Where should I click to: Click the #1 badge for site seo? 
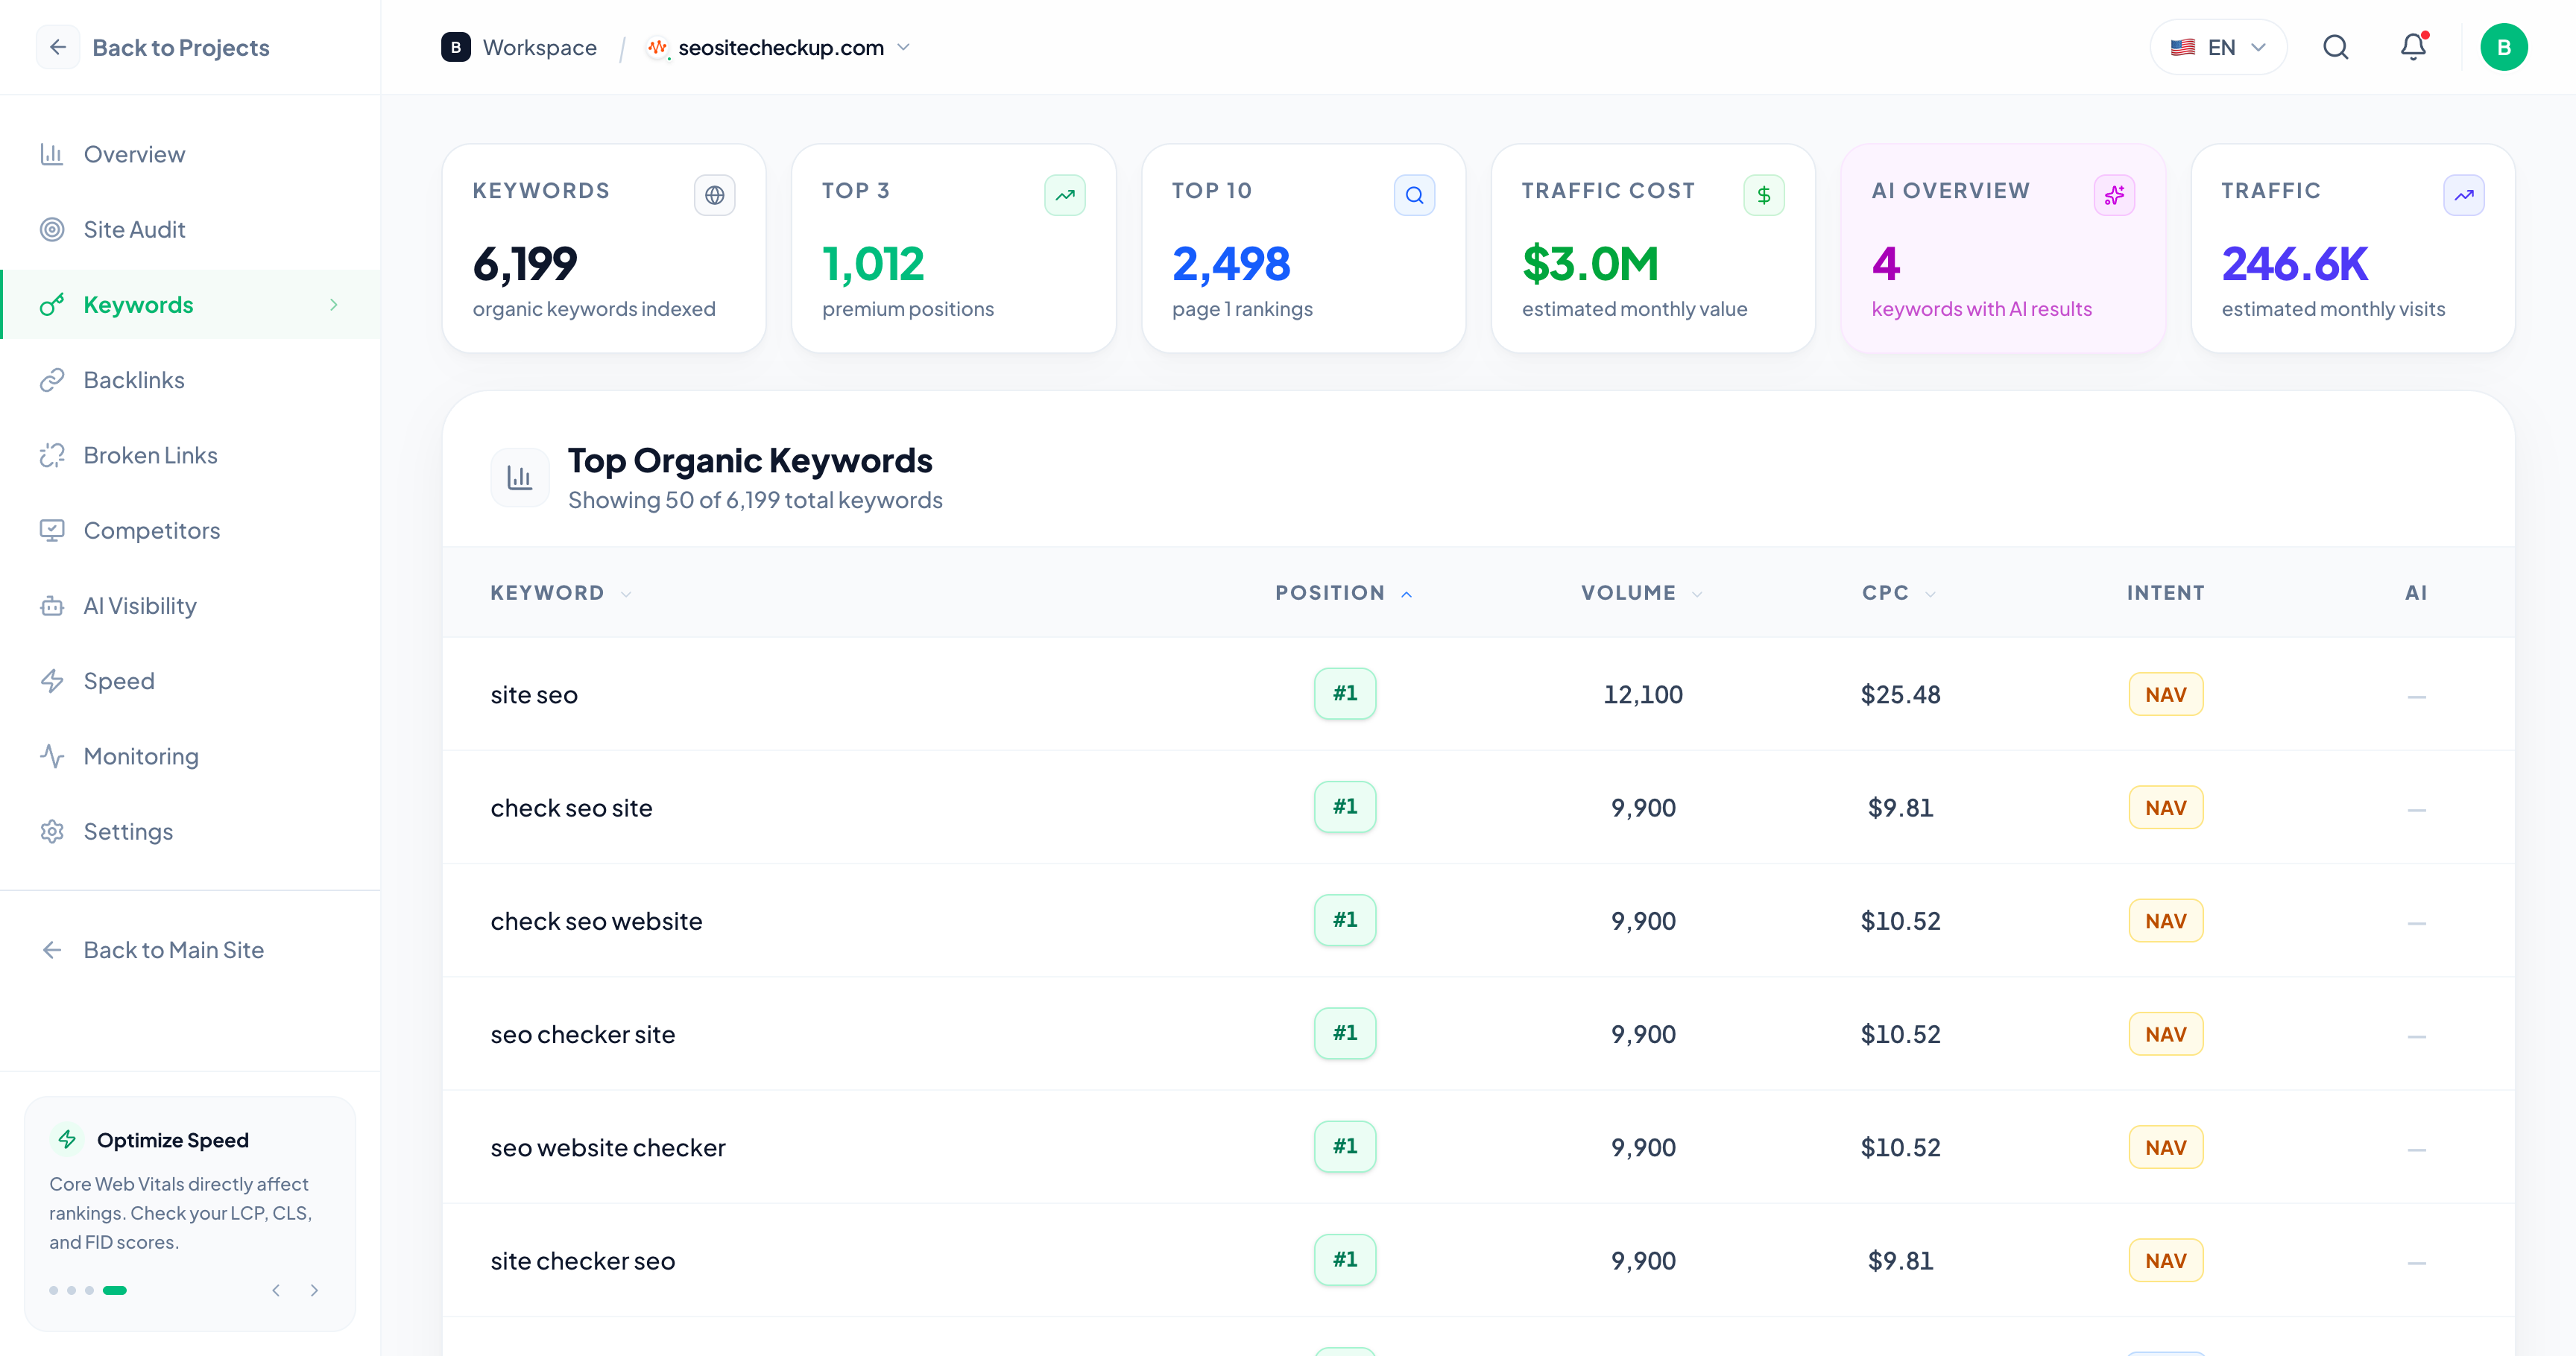1344,694
